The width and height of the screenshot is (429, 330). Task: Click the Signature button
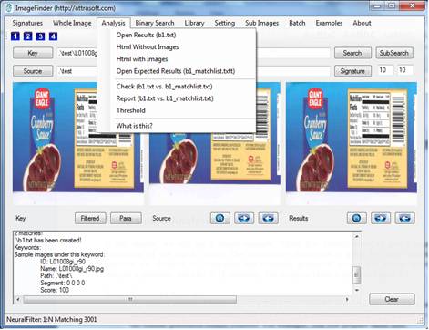(352, 71)
